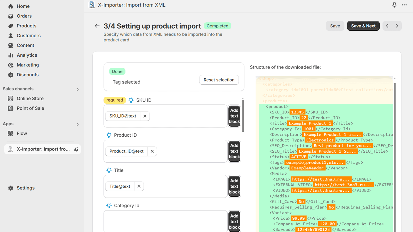
Task: Click the Save & Next button
Action: 363,26
